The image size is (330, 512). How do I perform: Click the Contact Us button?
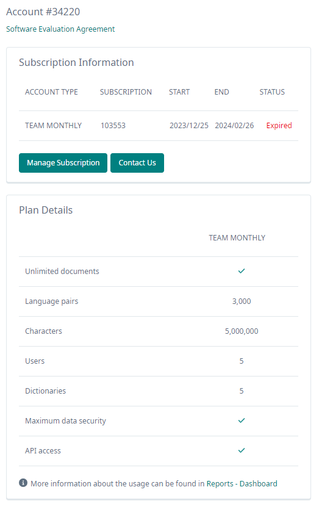point(137,162)
